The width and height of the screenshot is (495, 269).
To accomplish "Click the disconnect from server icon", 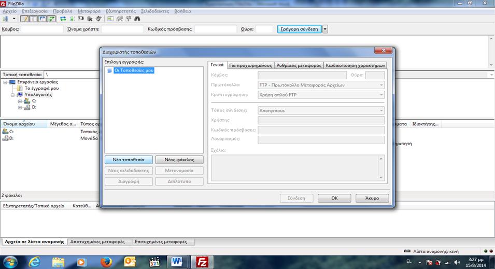I will coord(90,19).
